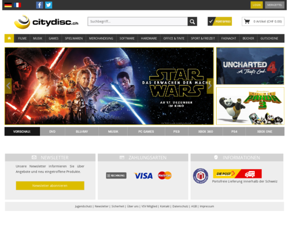Open the Login button
Image resolution: width=289 pixels, height=231 pixels.
click(257, 5)
